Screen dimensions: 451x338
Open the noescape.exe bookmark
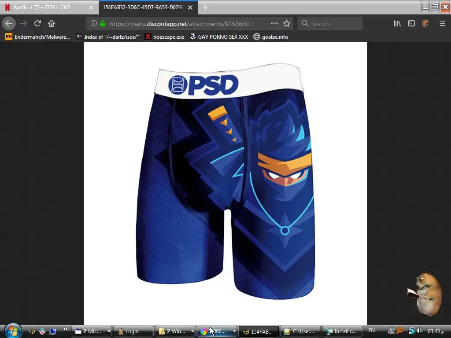coord(165,37)
